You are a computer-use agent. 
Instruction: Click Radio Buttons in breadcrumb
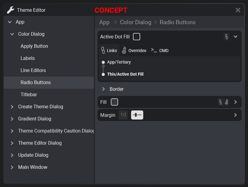(x=177, y=22)
